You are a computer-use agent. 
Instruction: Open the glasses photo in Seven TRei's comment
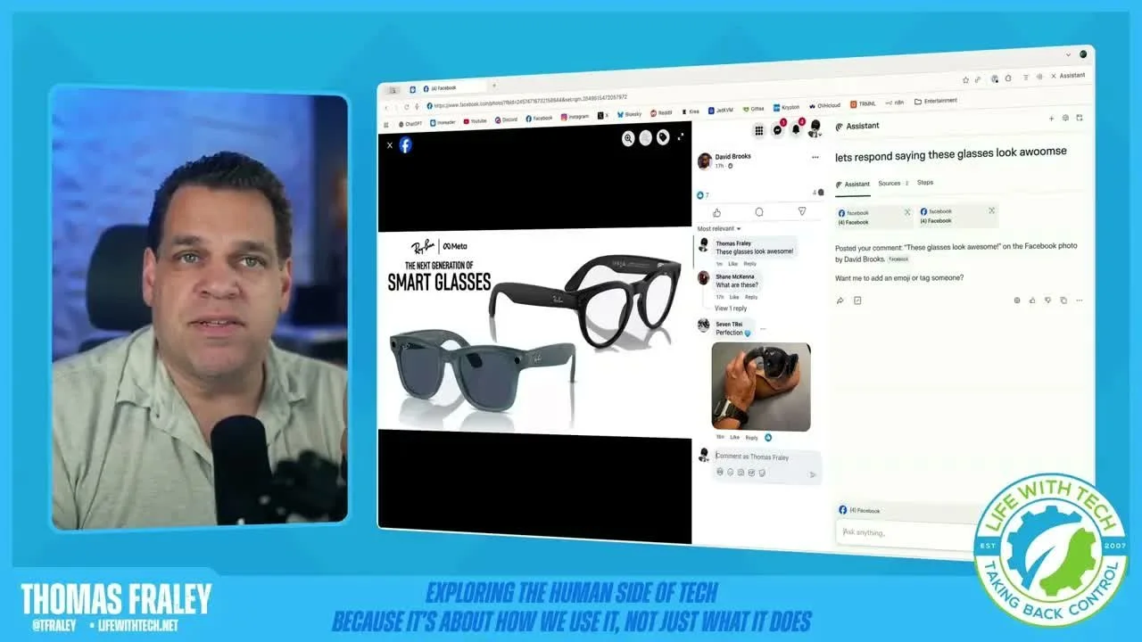pos(761,387)
